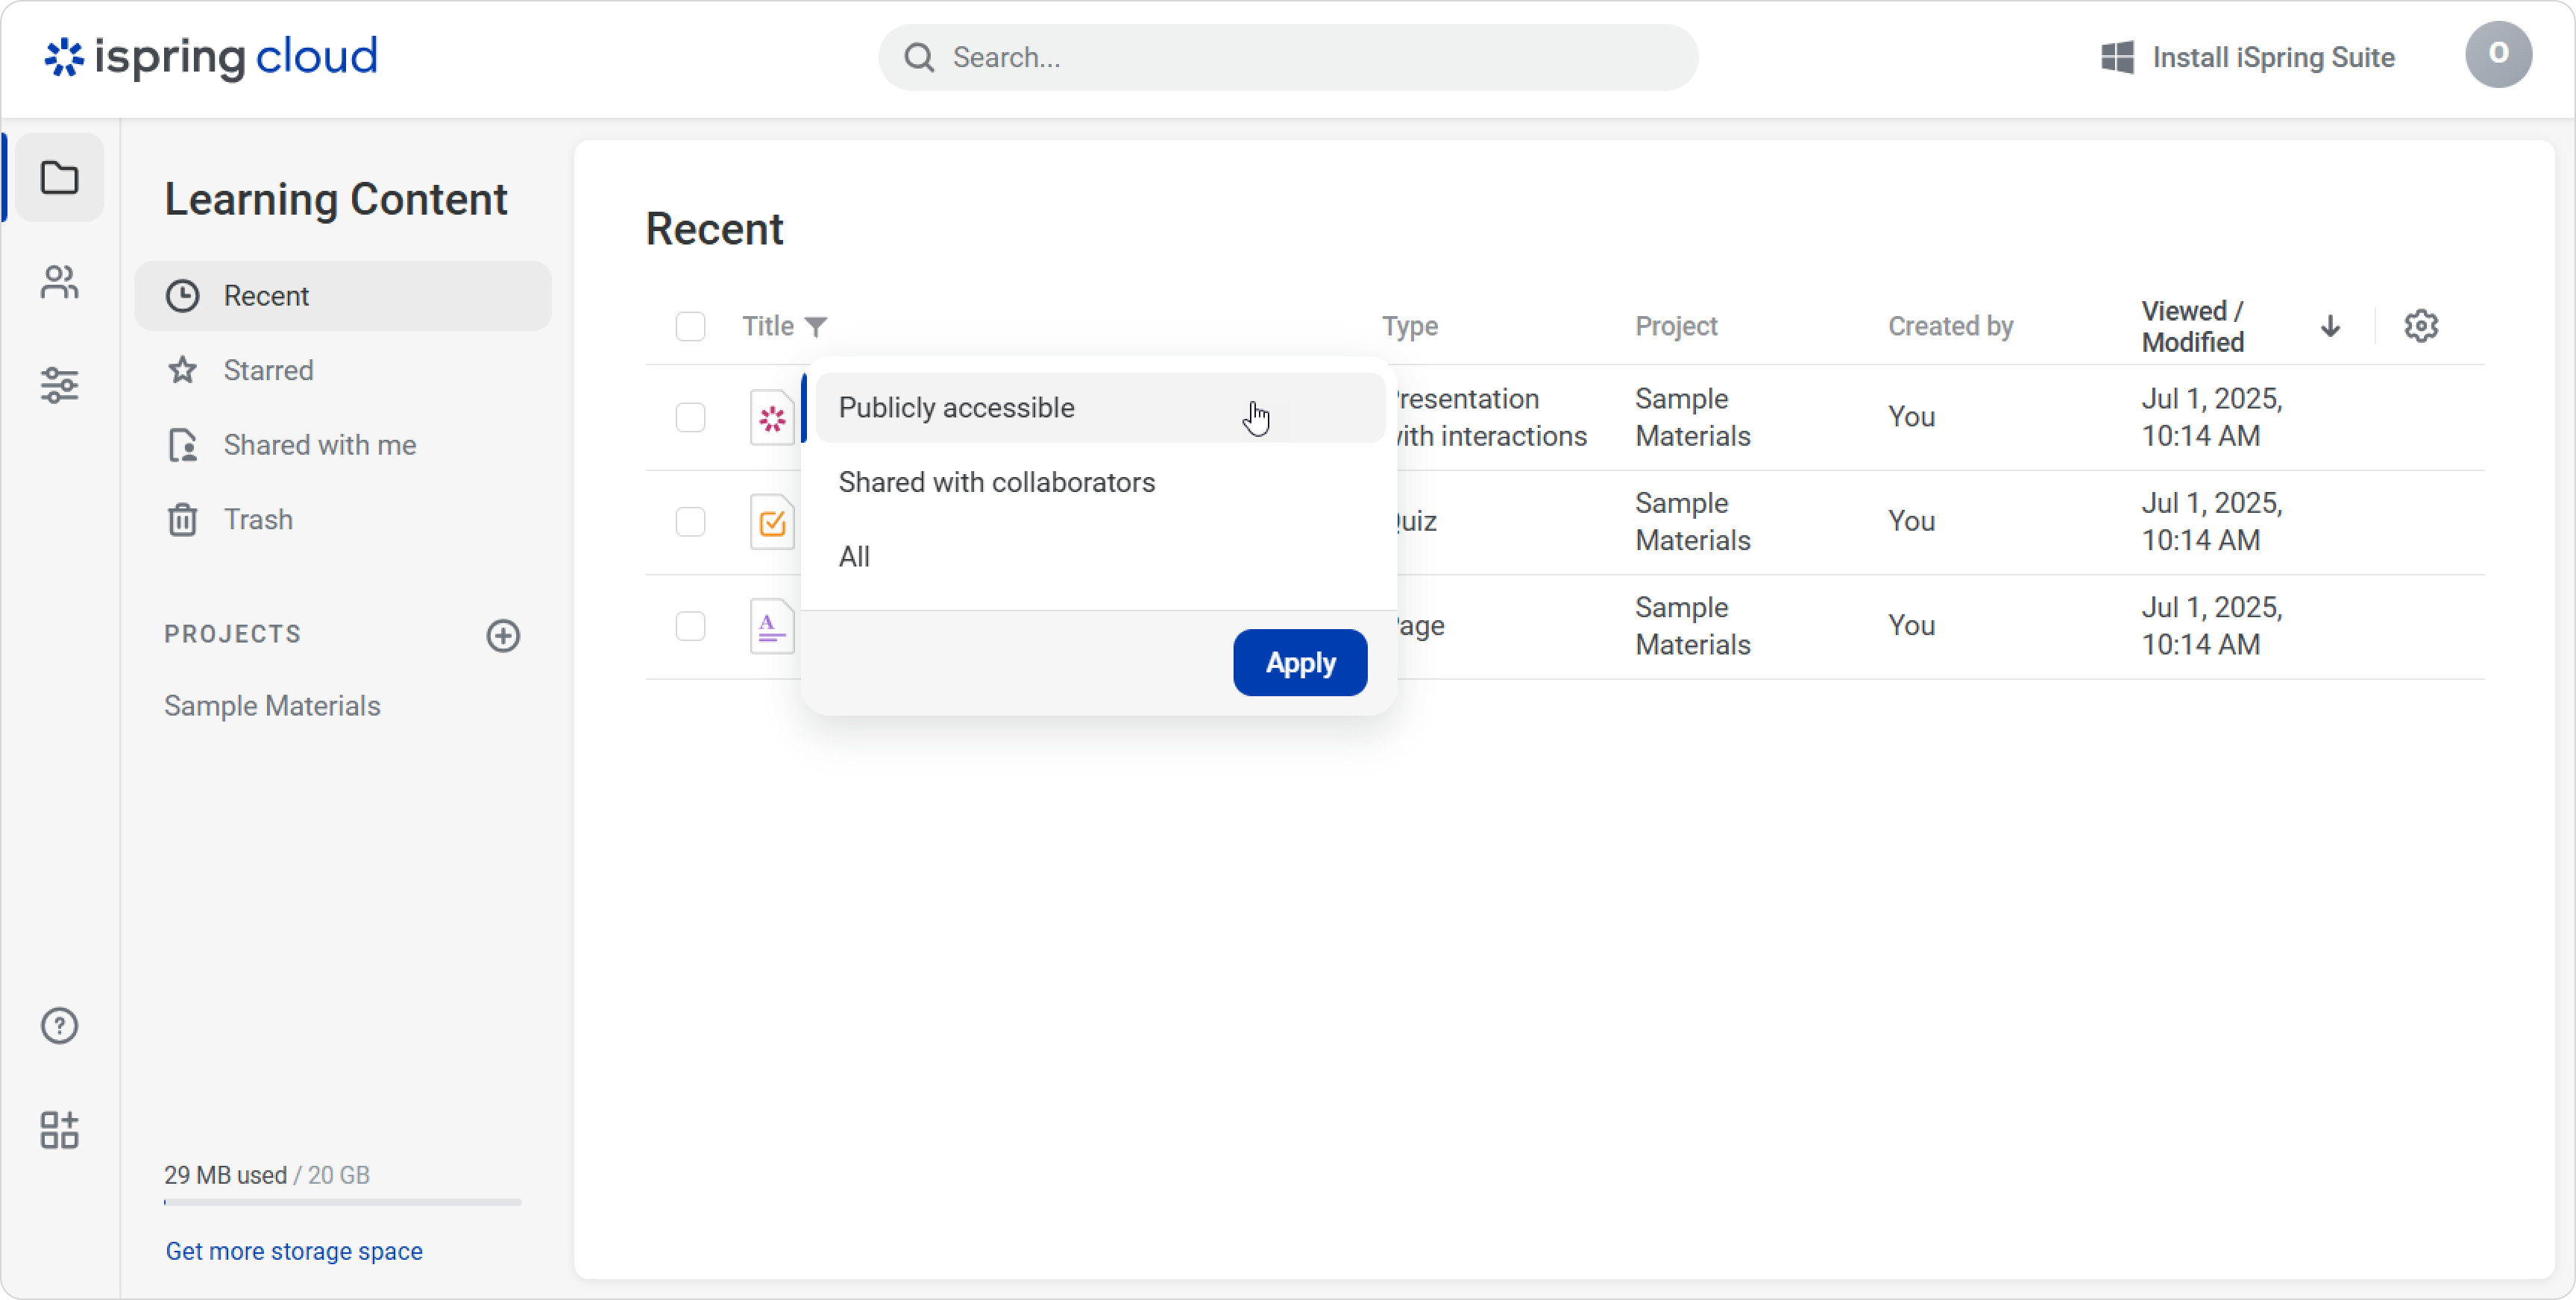This screenshot has height=1300, width=2576.
Task: Open the Trash section
Action: click(343, 520)
